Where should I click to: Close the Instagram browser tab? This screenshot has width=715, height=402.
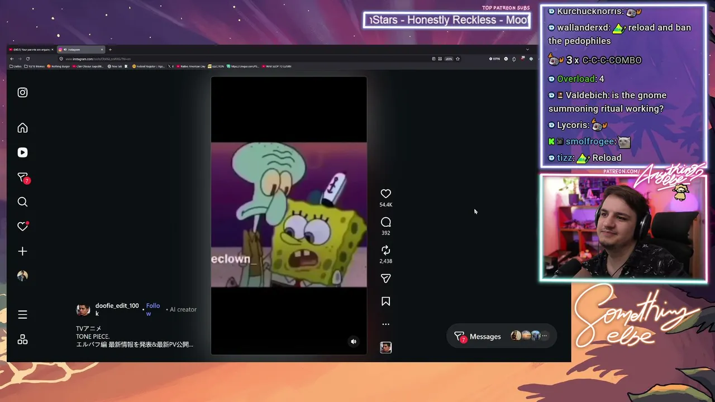pyautogui.click(x=102, y=50)
